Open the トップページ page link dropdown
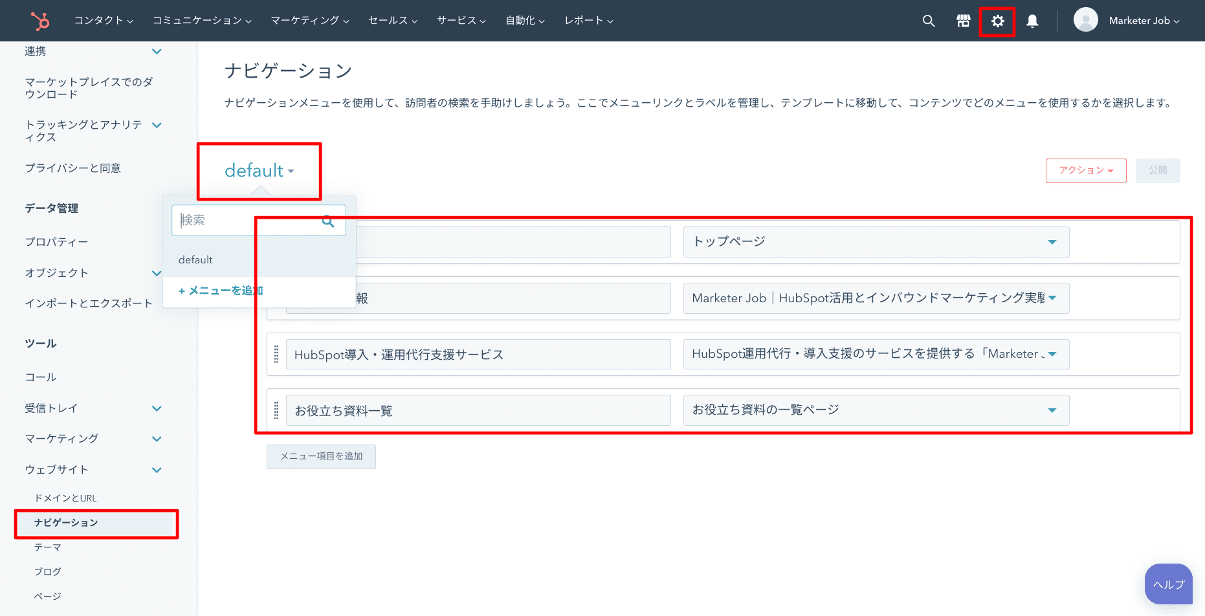The height and width of the screenshot is (616, 1205). 876,242
